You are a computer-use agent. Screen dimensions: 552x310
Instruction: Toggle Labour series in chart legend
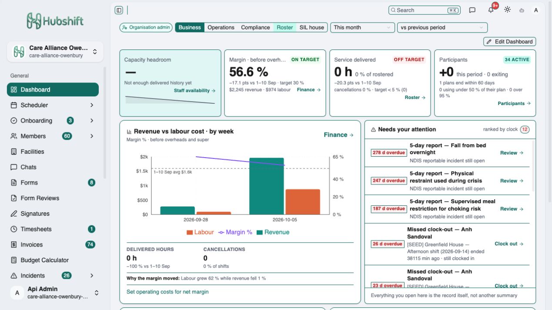(200, 232)
